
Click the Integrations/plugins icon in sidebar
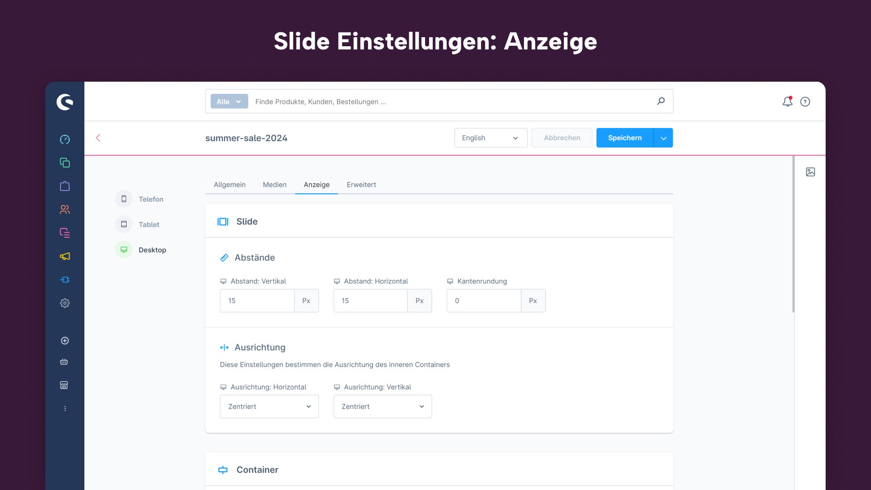point(65,279)
